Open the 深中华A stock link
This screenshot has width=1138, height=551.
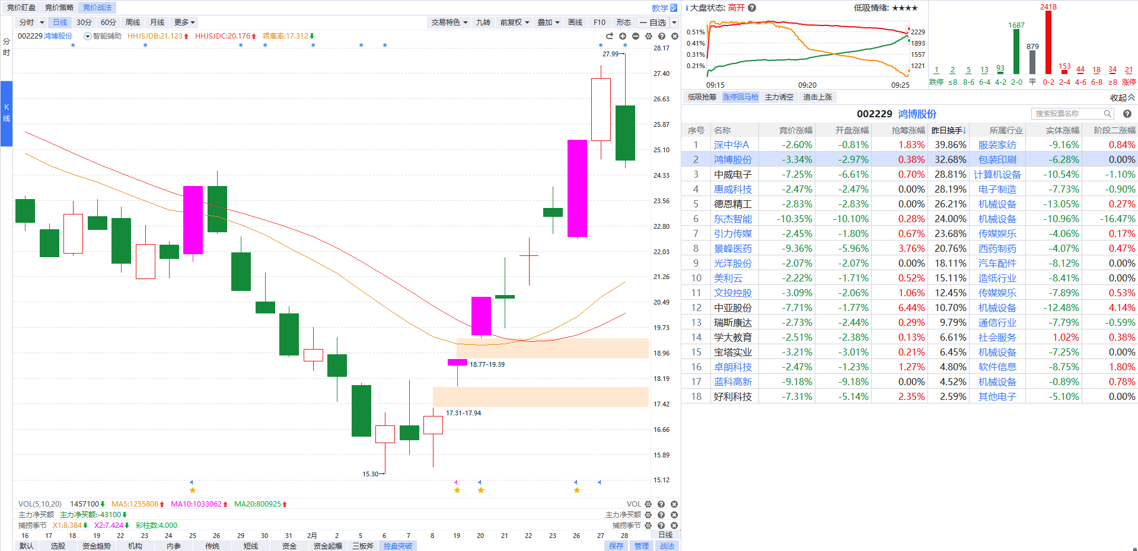pyautogui.click(x=731, y=145)
